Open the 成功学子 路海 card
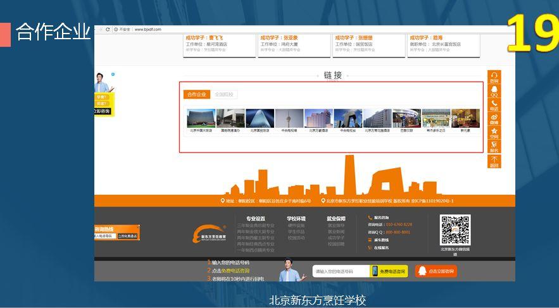This screenshot has height=308, width=559. (444, 46)
